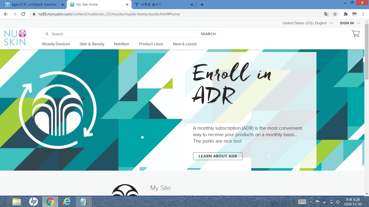
Task: Open the Chrome three-dot menu
Action: pyautogui.click(x=363, y=14)
